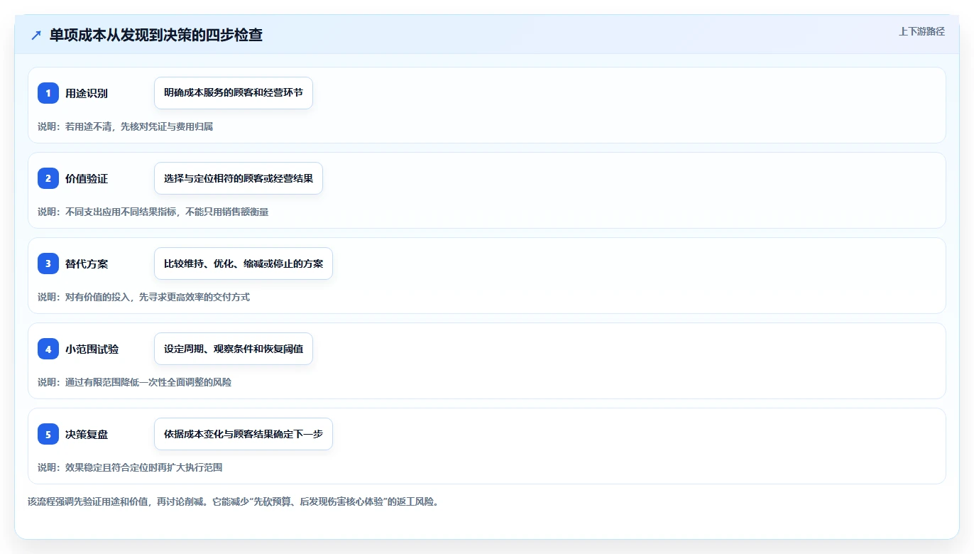Click the 选择与定位相符的顾客或经营结果 box

click(239, 178)
